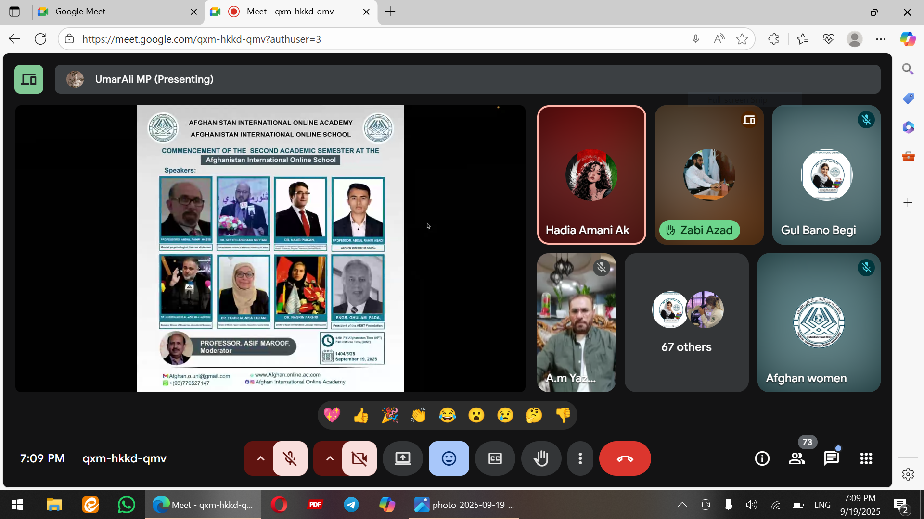Expand video settings arrow beside camera

coord(330,458)
